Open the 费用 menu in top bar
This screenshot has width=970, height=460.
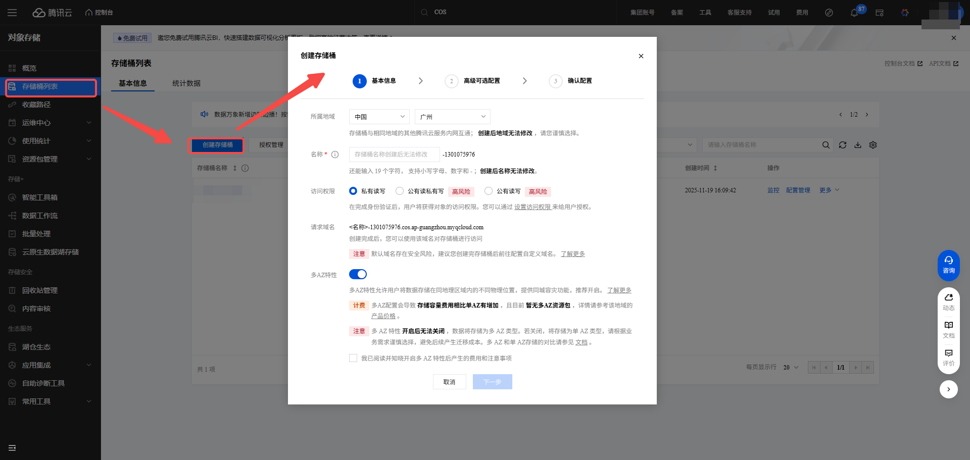(802, 12)
